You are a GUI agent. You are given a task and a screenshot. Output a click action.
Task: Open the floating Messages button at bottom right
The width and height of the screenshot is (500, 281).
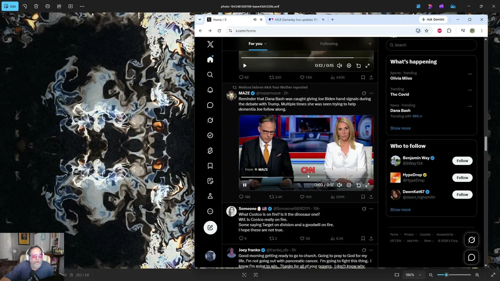471,258
